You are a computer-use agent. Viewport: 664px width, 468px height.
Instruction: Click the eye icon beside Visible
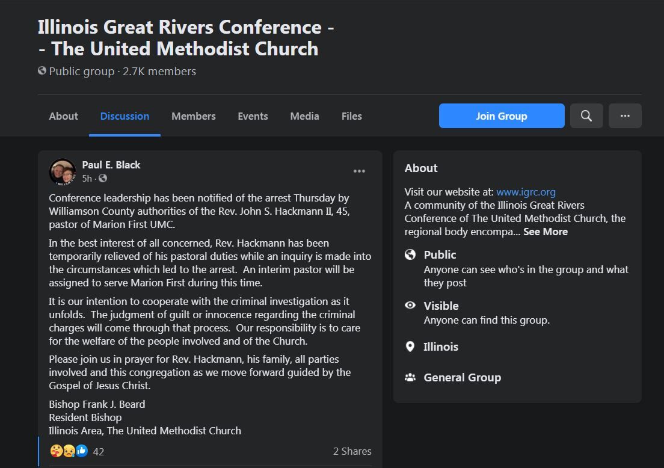point(410,306)
